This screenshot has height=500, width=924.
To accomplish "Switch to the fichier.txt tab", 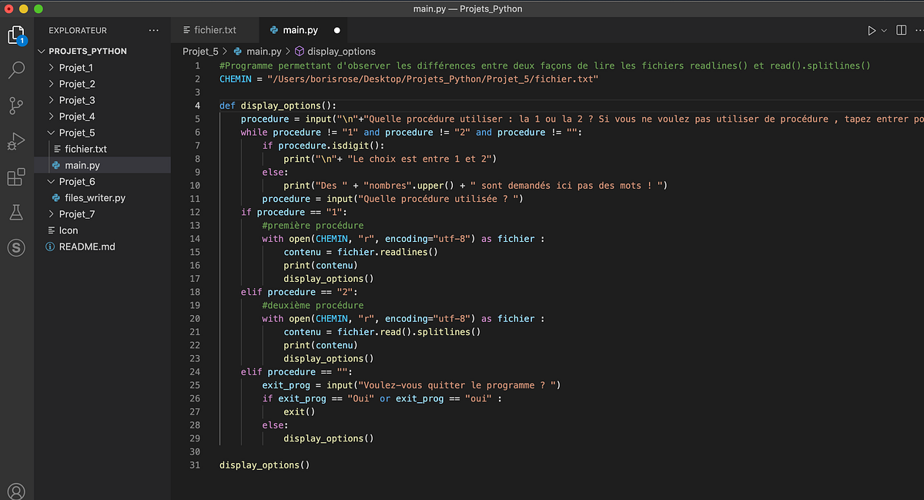I will tap(215, 30).
